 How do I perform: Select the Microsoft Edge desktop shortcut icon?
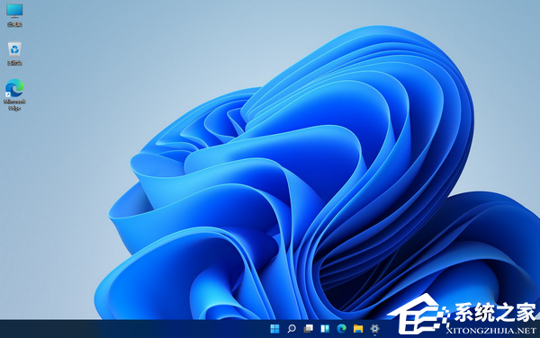14,88
